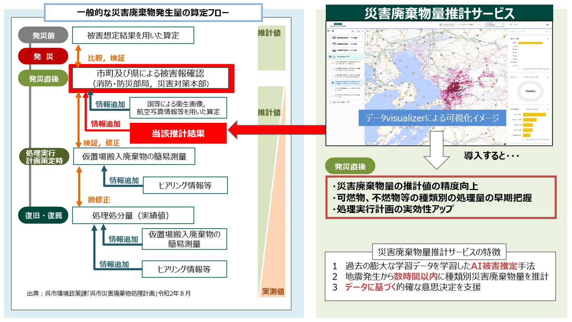Uncheck the checked カスタムデータ layer checkbox
Screen dimensions: 572x322
tap(330, 56)
